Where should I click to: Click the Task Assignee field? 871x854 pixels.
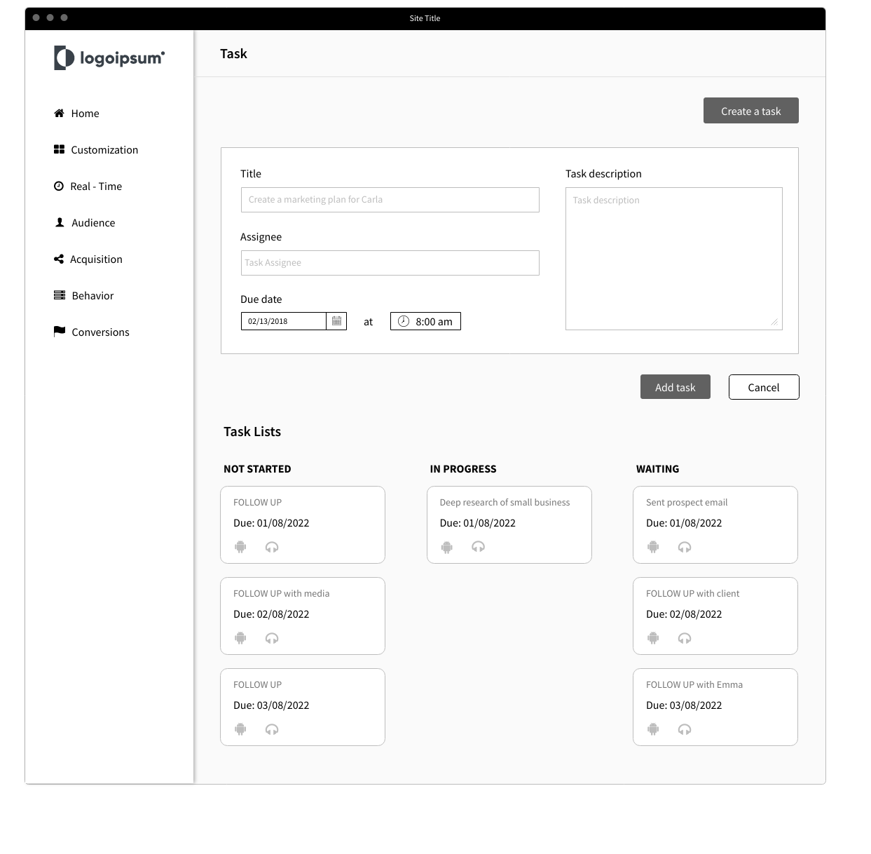[390, 263]
